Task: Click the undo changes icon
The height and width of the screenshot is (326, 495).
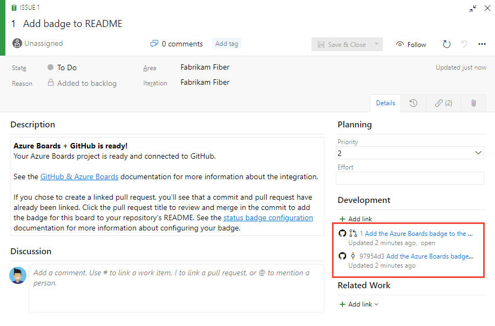Action: point(464,44)
